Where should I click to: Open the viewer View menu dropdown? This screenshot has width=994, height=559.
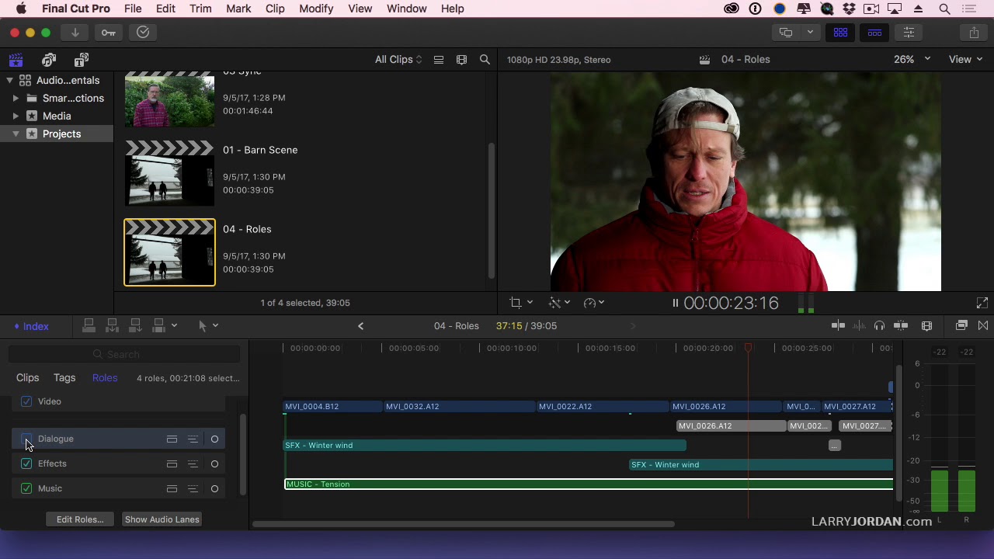pos(965,60)
